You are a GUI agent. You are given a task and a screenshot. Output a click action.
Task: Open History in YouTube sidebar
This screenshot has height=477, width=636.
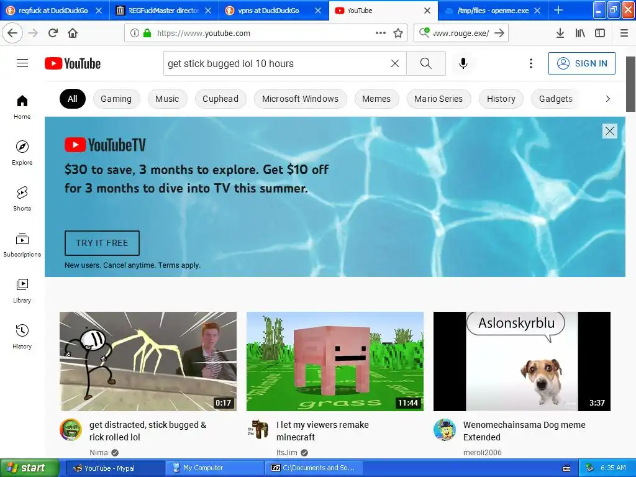22,337
